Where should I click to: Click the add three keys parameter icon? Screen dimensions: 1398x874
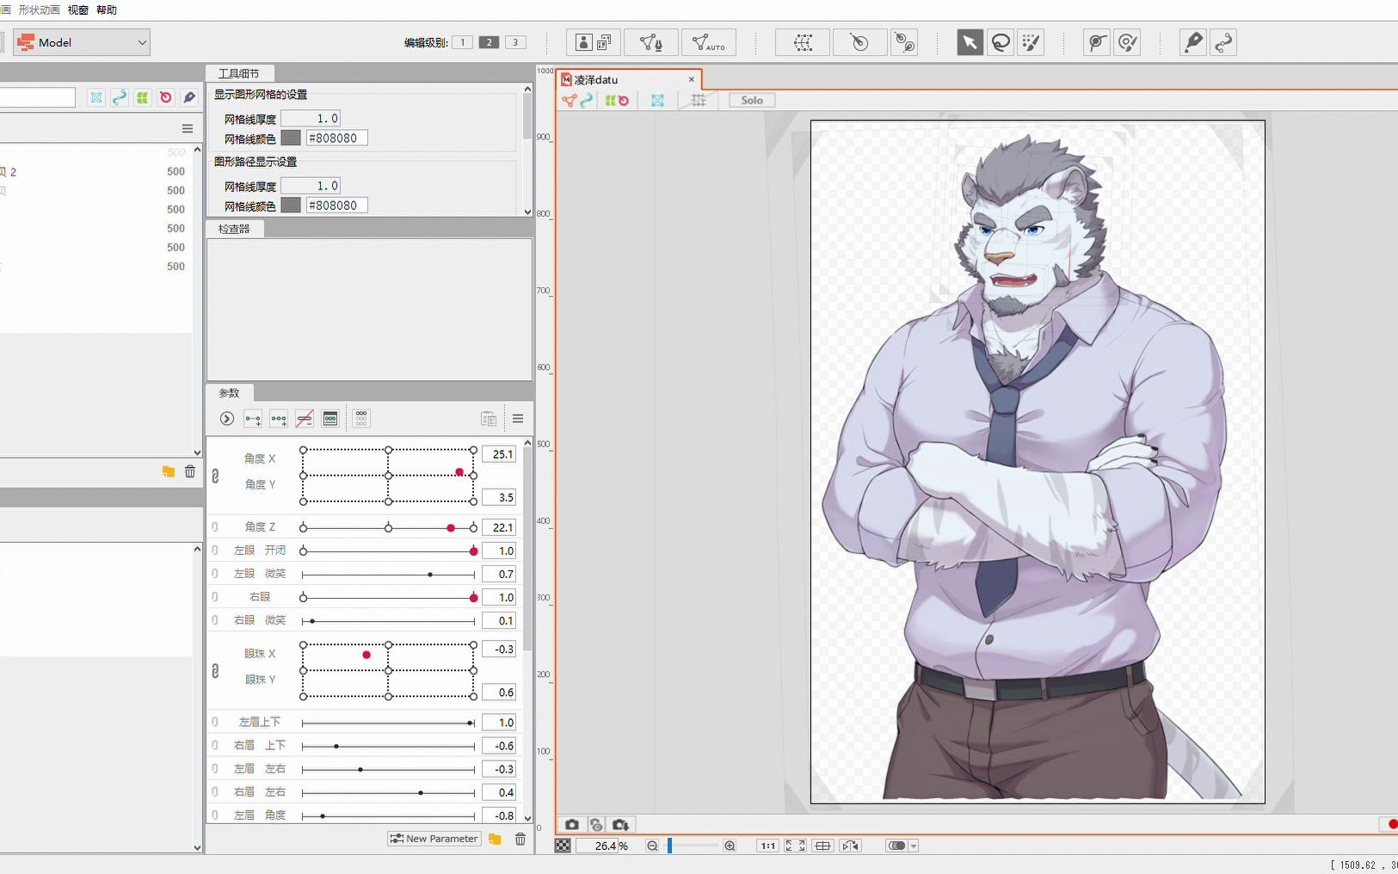(279, 419)
